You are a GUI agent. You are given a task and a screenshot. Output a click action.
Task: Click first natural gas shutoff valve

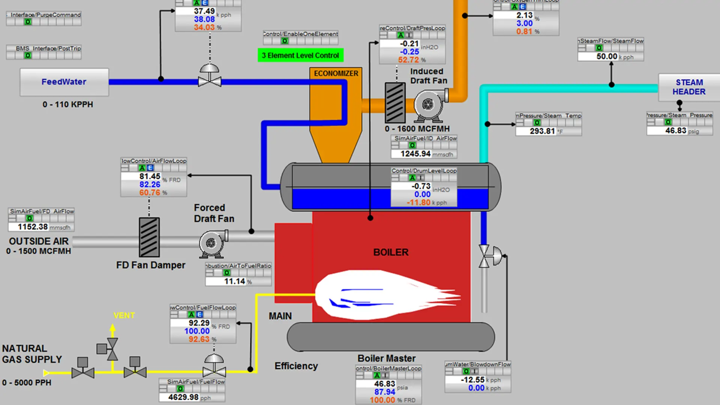point(83,367)
